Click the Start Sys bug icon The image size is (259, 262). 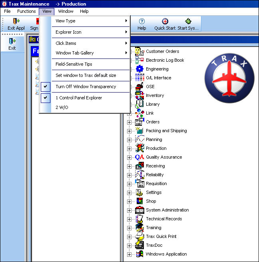(x=188, y=21)
